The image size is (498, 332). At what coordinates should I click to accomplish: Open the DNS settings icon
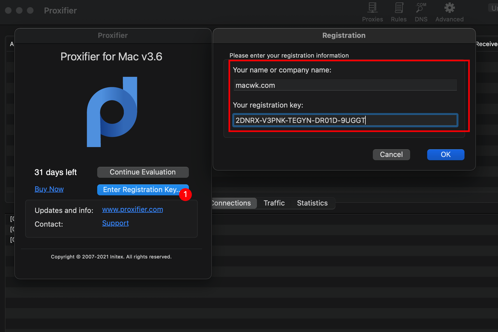point(421,12)
